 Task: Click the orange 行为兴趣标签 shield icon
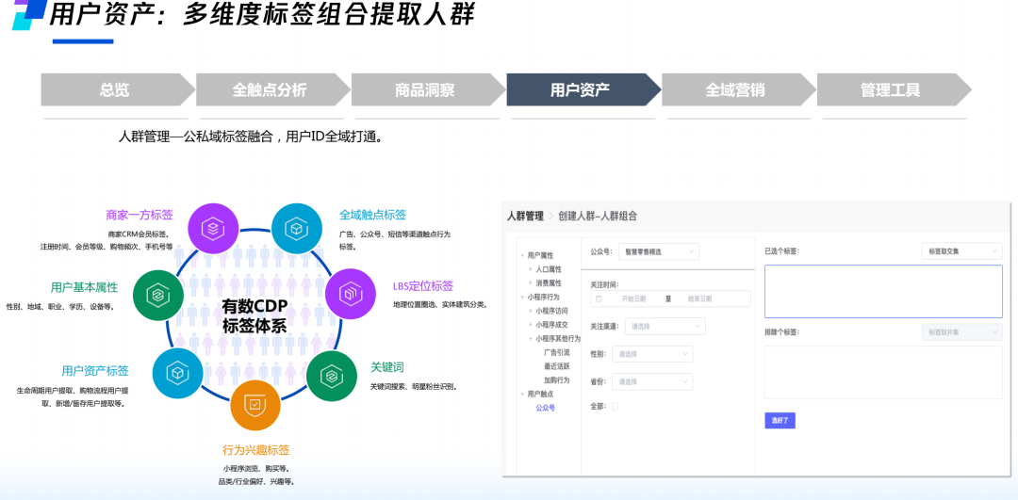[255, 405]
